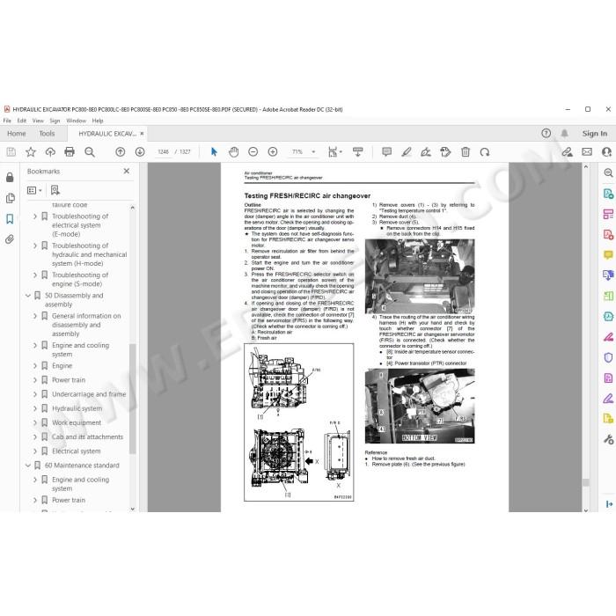
Task: Click the Save file icon
Action: [x=11, y=151]
